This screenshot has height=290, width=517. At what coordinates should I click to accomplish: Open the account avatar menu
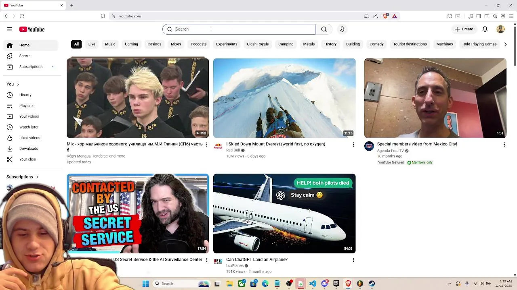point(500,29)
